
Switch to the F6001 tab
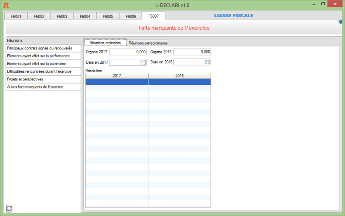(x=16, y=16)
